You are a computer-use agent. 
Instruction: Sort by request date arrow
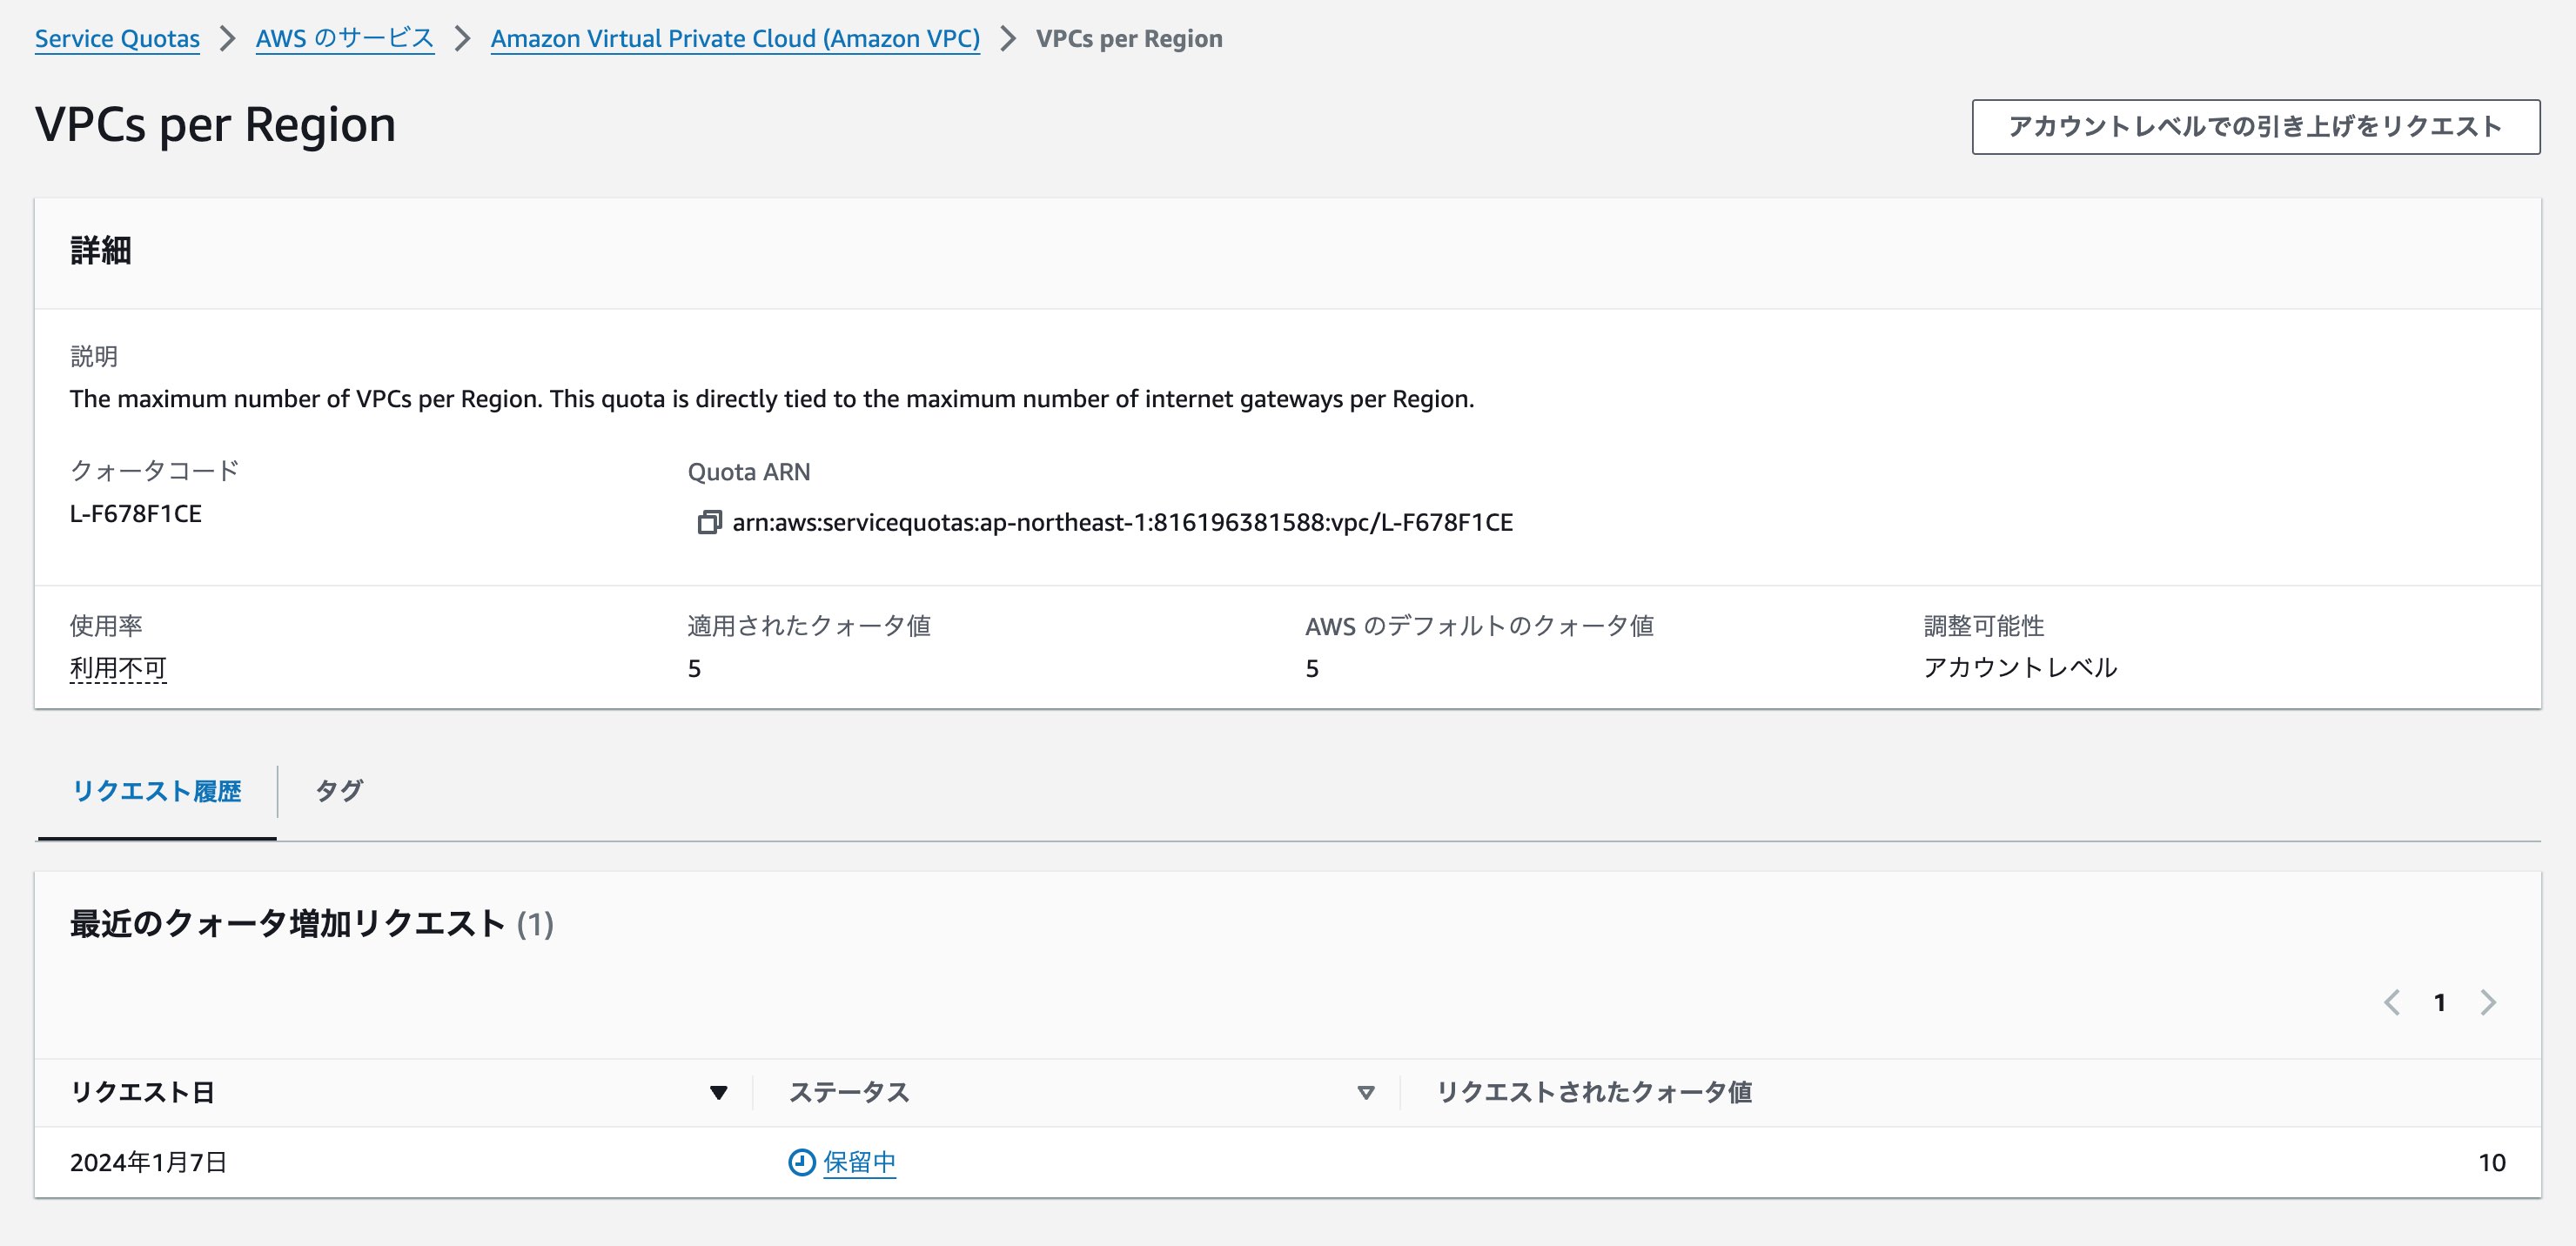point(718,1093)
